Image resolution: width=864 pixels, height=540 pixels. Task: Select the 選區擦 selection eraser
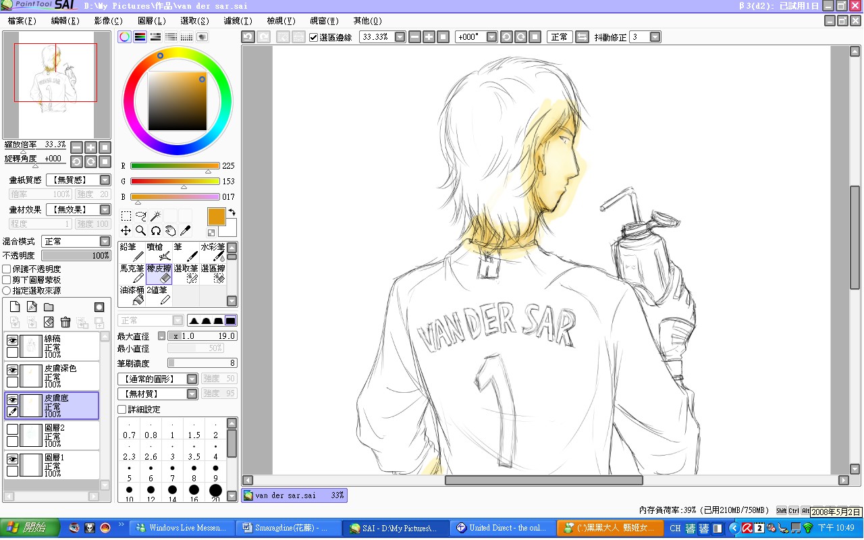213,274
